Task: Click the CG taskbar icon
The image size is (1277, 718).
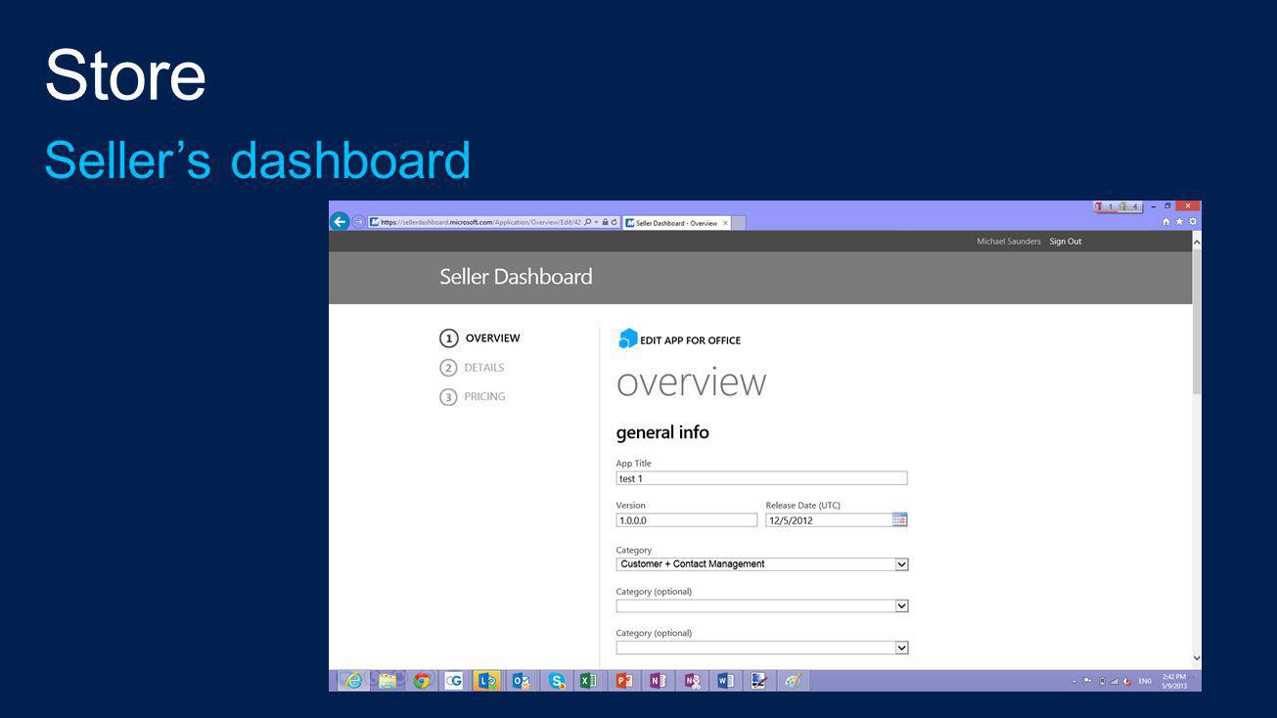Action: pos(454,681)
